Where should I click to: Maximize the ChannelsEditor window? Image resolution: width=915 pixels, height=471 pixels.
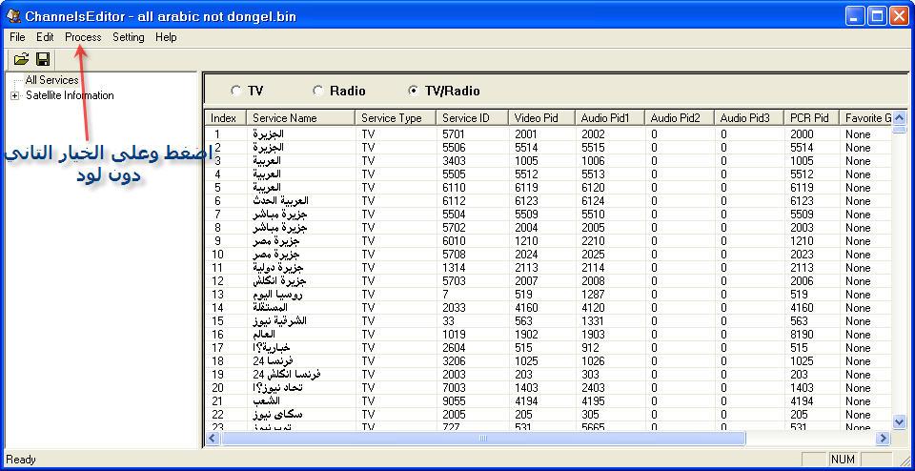tap(877, 16)
